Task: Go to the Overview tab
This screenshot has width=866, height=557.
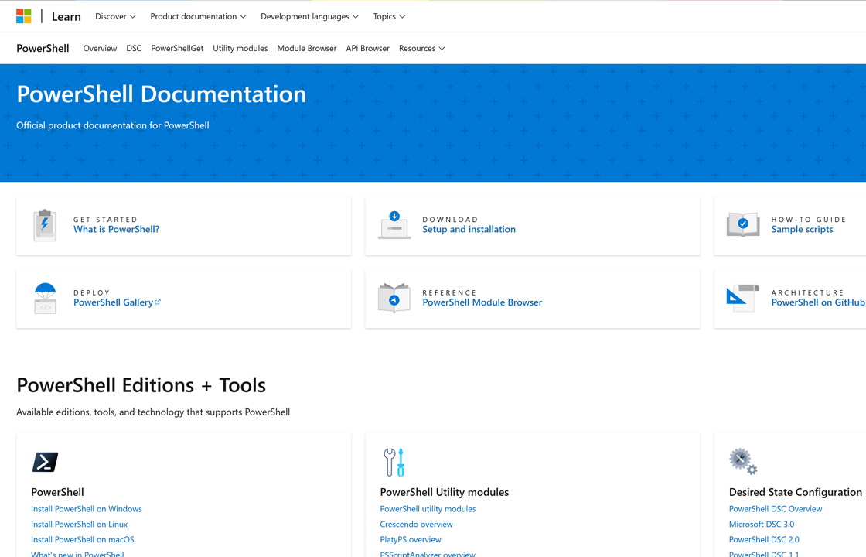Action: [x=100, y=49]
